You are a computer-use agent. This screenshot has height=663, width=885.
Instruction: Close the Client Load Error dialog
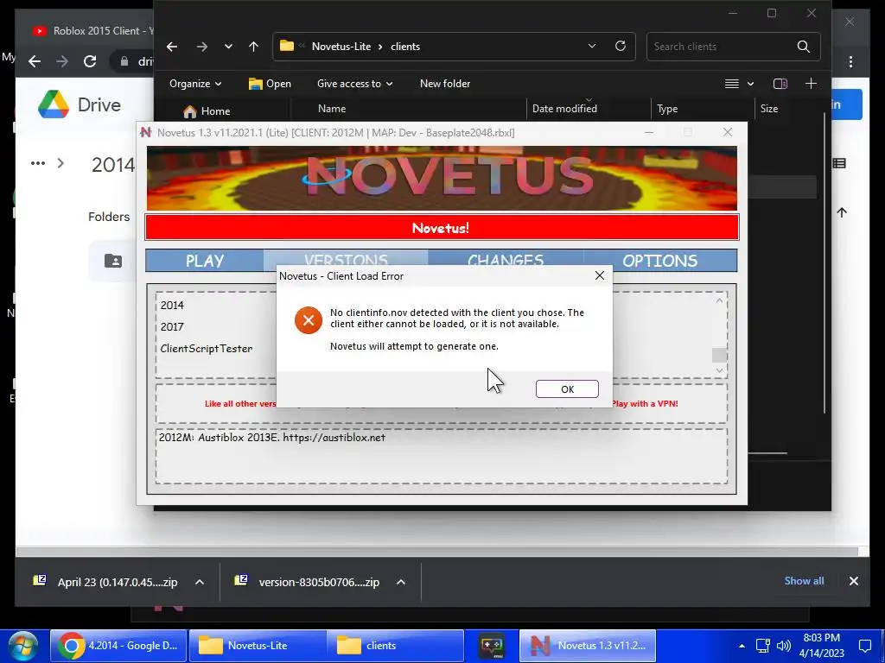600,275
